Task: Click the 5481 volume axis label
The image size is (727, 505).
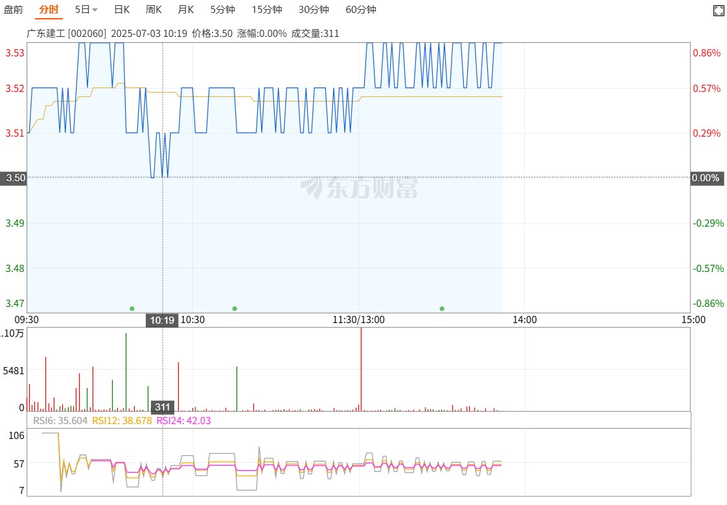Action: coord(14,370)
